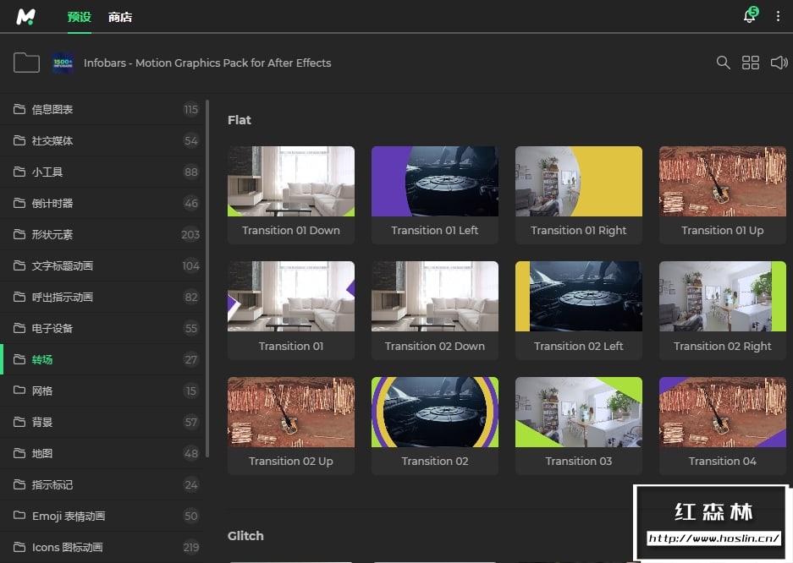
Task: Click the 27 count badge
Action: coord(190,359)
